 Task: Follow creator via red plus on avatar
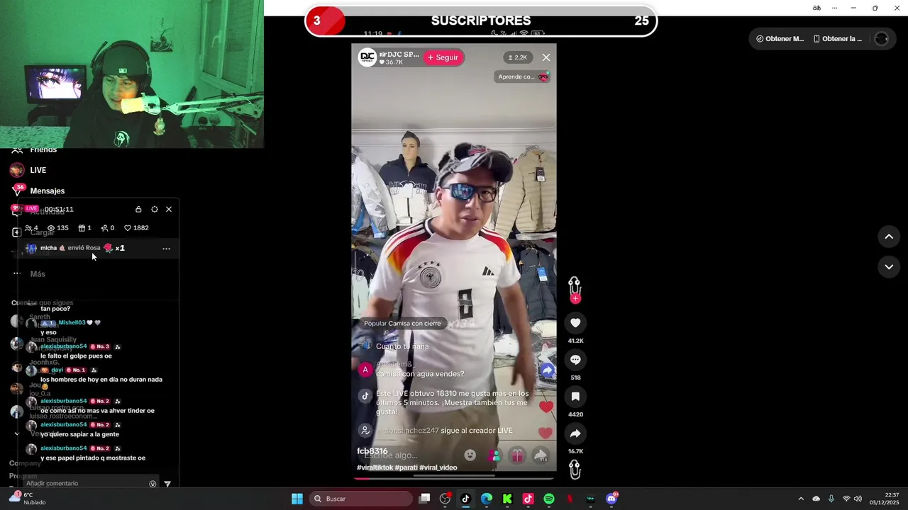[x=575, y=298]
